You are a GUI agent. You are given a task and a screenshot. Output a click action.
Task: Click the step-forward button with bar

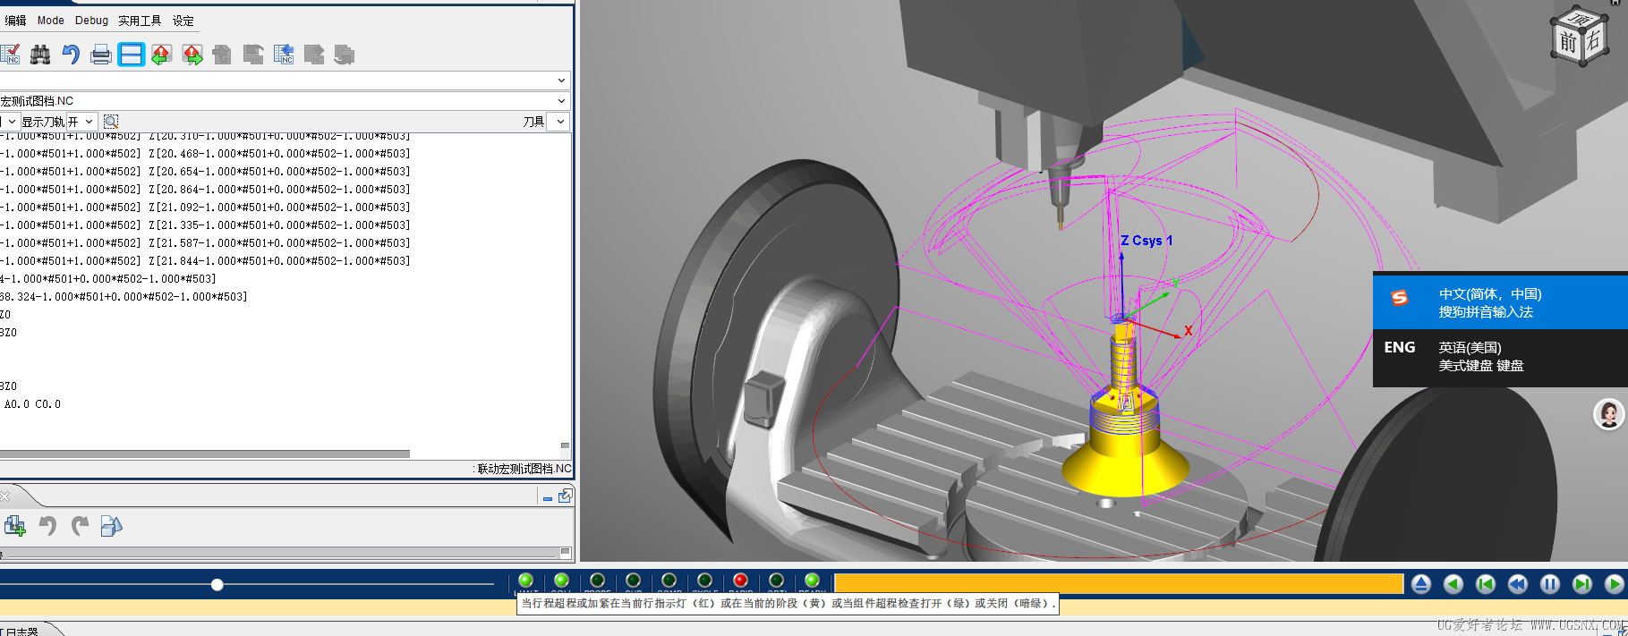coord(1582,584)
